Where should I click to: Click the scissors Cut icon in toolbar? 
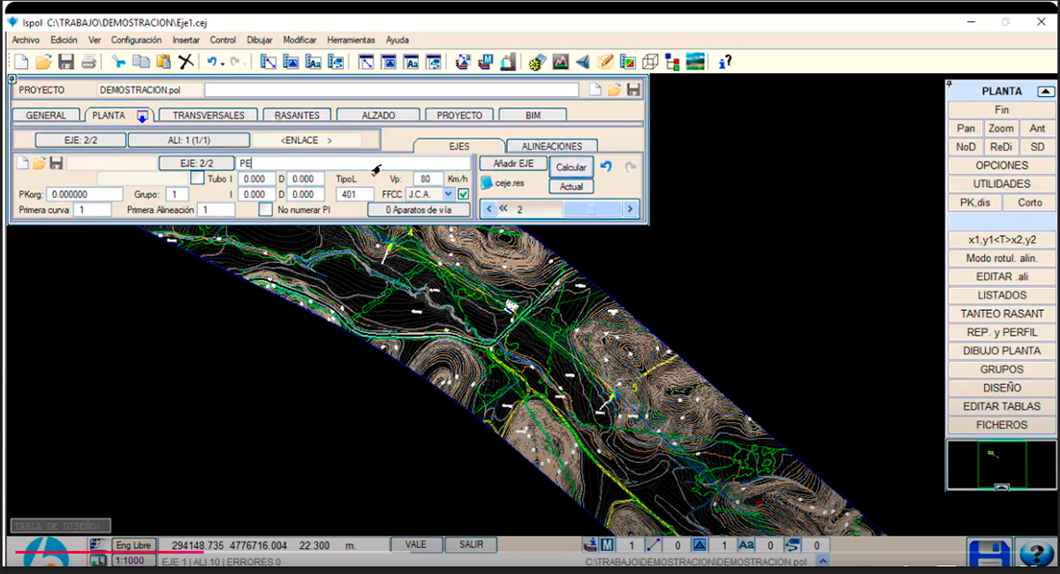118,62
